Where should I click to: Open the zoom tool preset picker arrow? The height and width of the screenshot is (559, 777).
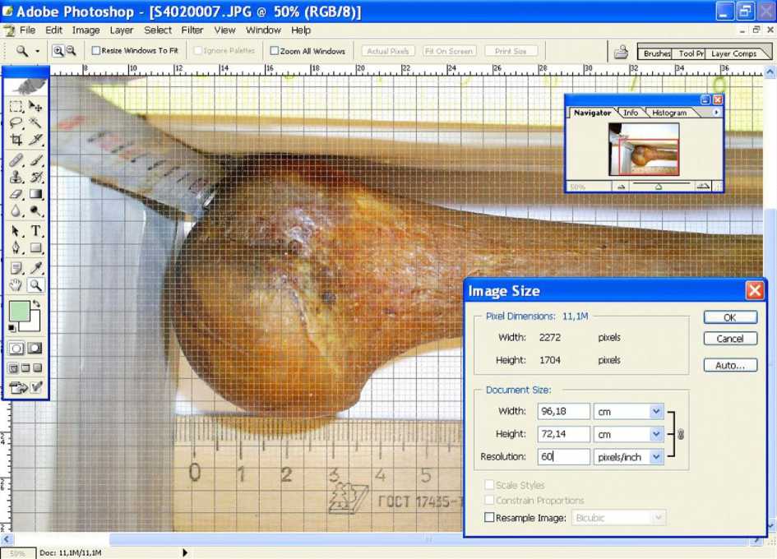(x=37, y=51)
